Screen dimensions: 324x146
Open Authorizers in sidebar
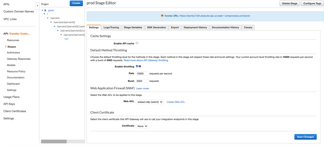[13, 53]
